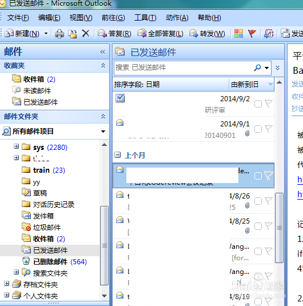Image resolution: width=303 pixels, height=306 pixels.
Task: Select the yy folder
Action: [31, 181]
